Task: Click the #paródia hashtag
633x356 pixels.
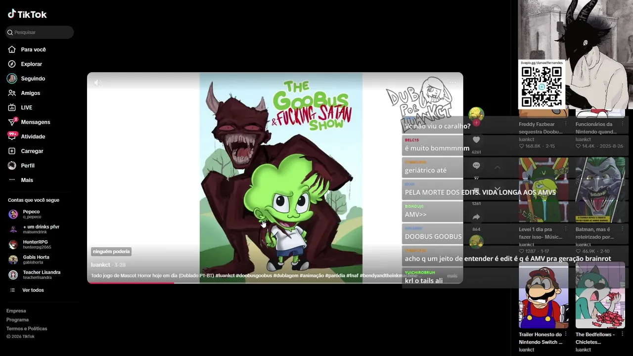Action: [335, 276]
